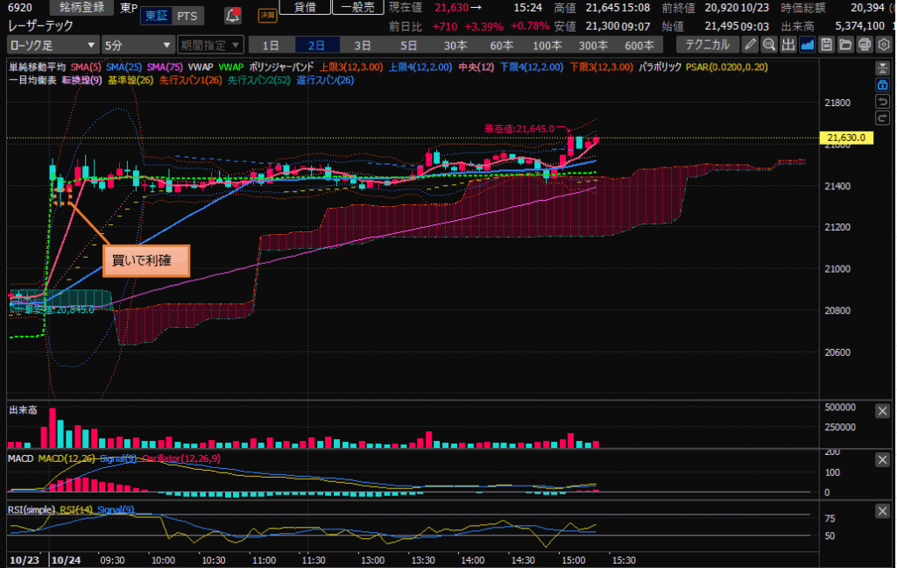Screen dimensions: 897x568
Task: Open the 5分 interval dropdown
Action: tap(138, 44)
